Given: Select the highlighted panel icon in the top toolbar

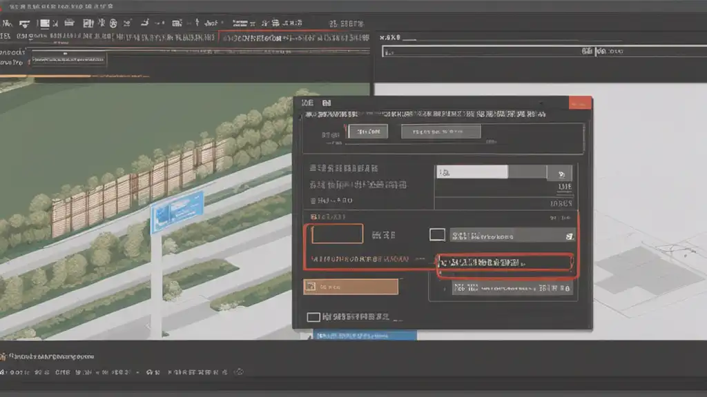Looking at the screenshot, I should pyautogui.click(x=45, y=23).
